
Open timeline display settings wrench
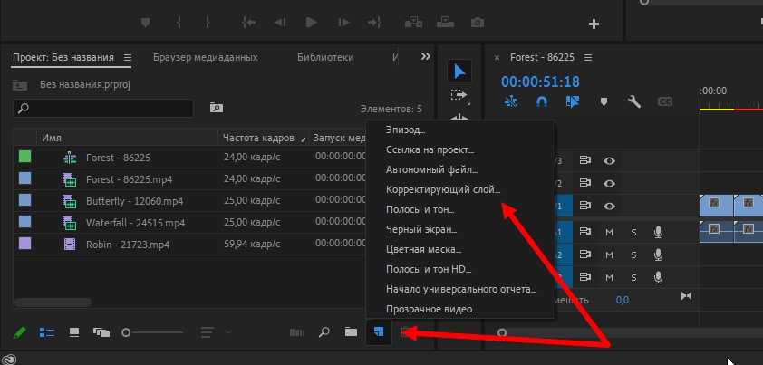click(633, 101)
